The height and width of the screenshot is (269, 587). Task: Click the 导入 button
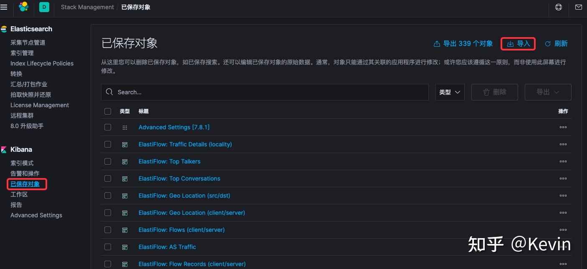click(x=518, y=43)
